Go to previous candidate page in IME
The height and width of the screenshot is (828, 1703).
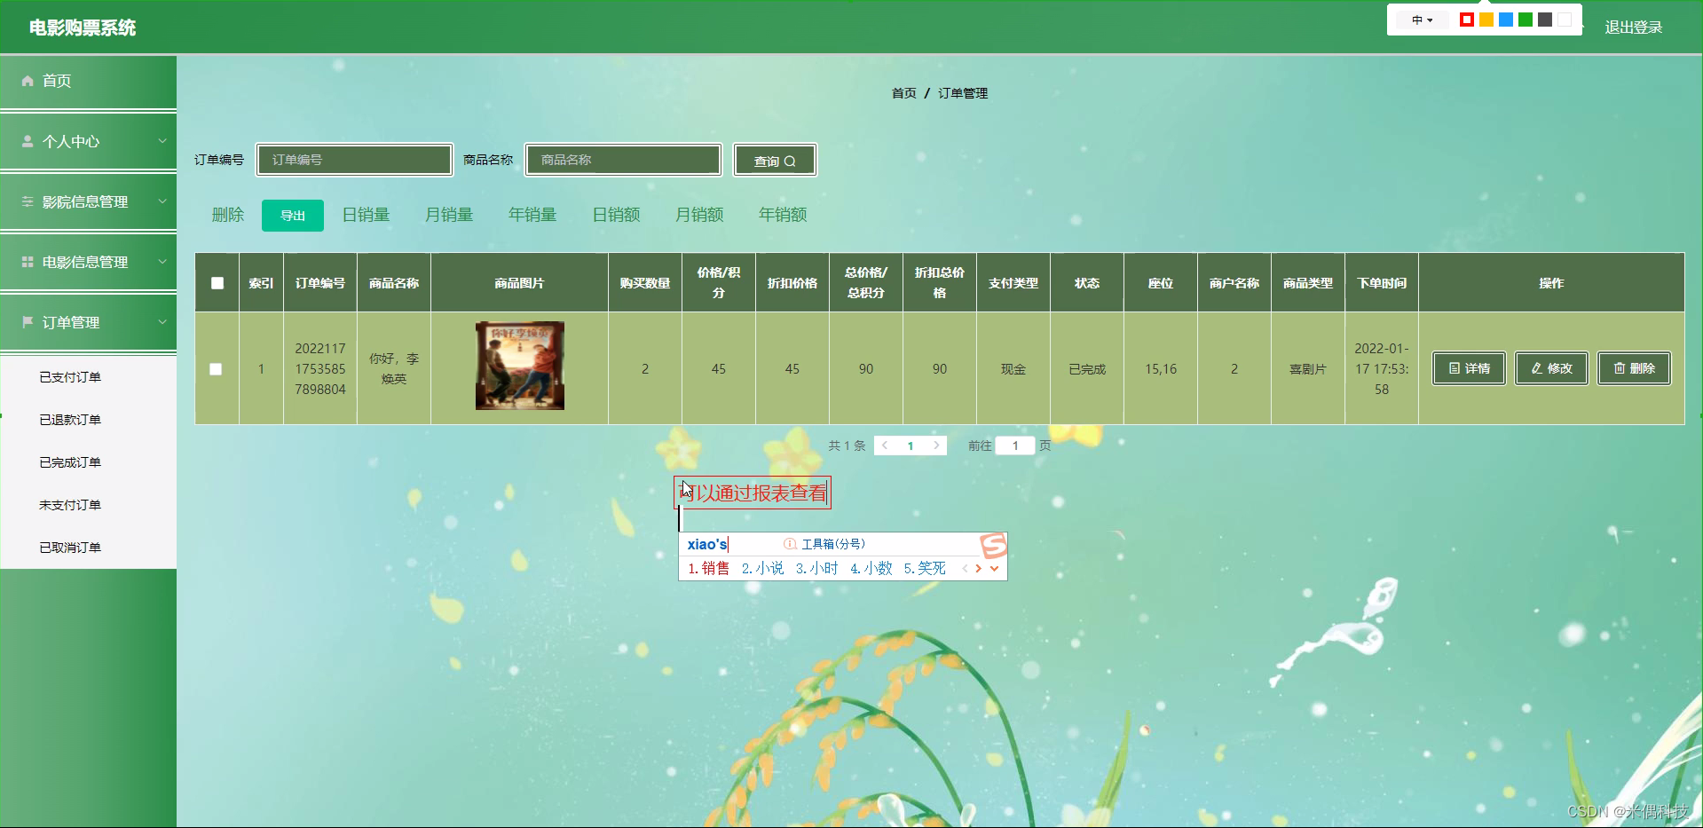[x=965, y=569]
